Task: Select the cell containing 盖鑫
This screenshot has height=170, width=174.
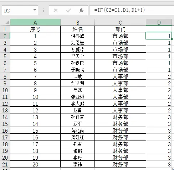Action: [77, 90]
